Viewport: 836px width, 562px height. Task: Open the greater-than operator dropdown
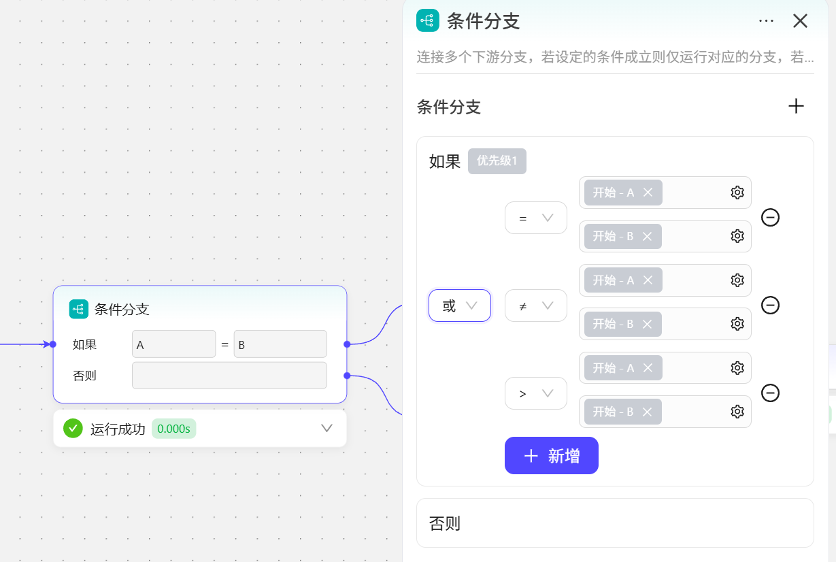click(x=535, y=393)
